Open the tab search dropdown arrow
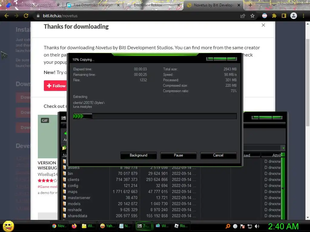Viewport: 310px width, 232px height. 274,5
